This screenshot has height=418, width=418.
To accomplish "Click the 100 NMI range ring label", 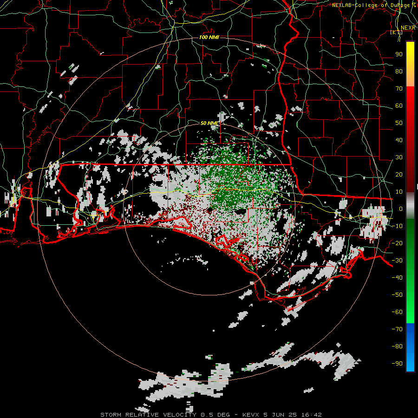I will pyautogui.click(x=209, y=37).
